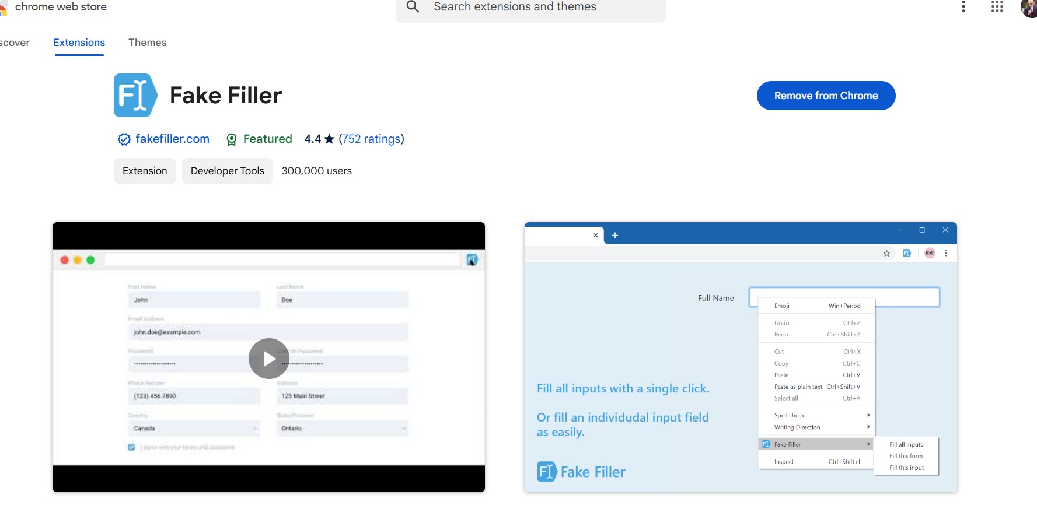This screenshot has height=523, width=1037.
Task: Click the Developer Tools category chip
Action: pos(228,171)
